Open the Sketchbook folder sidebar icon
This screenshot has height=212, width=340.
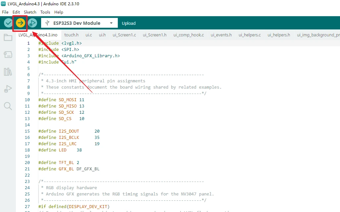(8, 37)
